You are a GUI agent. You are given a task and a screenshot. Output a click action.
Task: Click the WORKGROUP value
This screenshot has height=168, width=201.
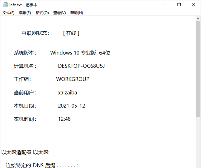point(73,79)
